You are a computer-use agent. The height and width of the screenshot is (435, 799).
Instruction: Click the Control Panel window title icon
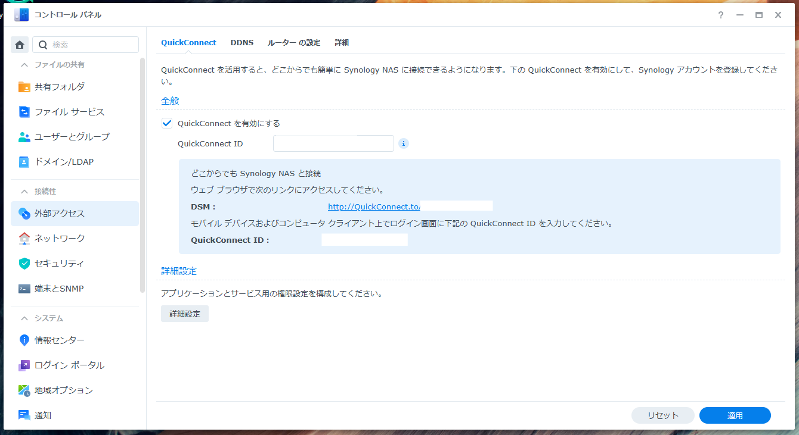pos(21,15)
